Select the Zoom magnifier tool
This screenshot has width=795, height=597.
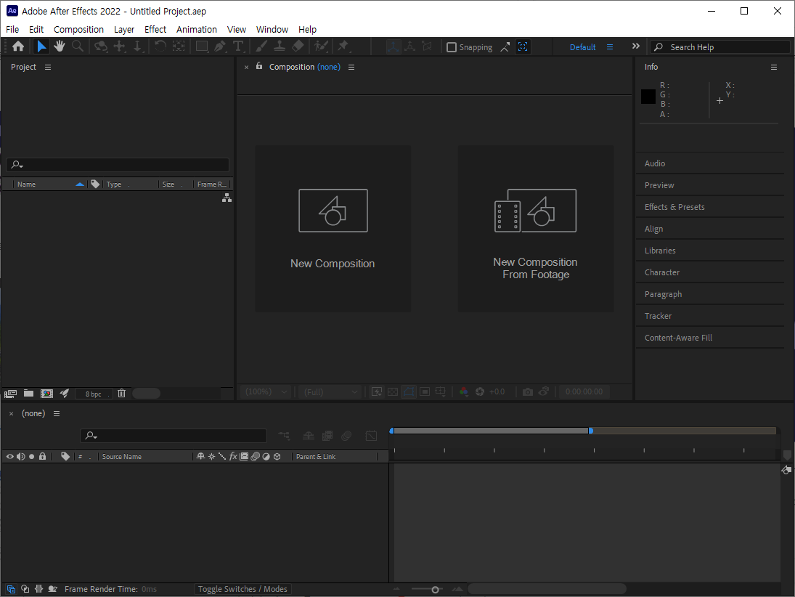tap(78, 46)
